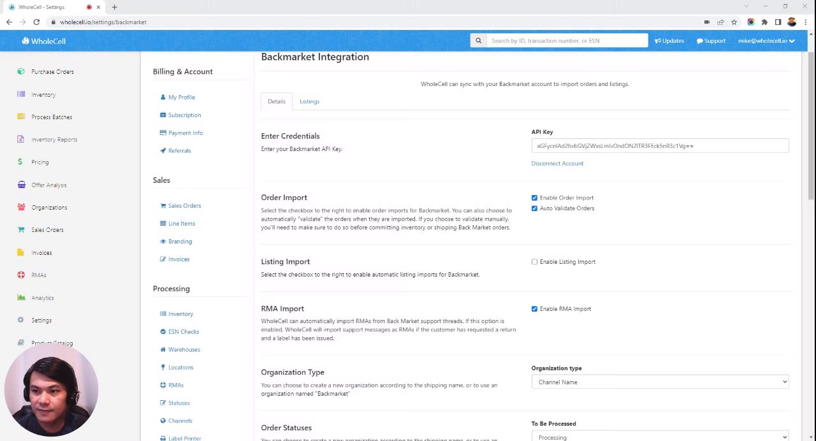Open My Profile settings link
This screenshot has width=816, height=441.
[182, 97]
